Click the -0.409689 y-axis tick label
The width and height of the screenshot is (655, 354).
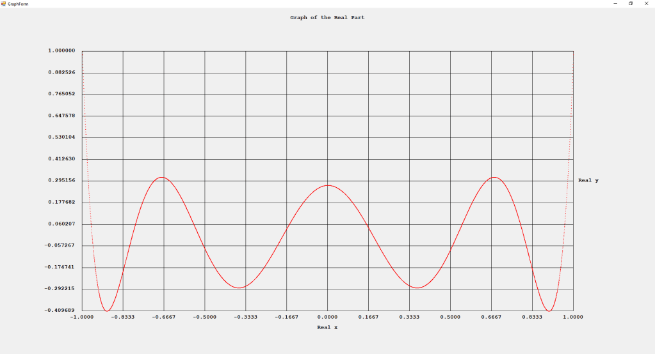tap(61, 311)
